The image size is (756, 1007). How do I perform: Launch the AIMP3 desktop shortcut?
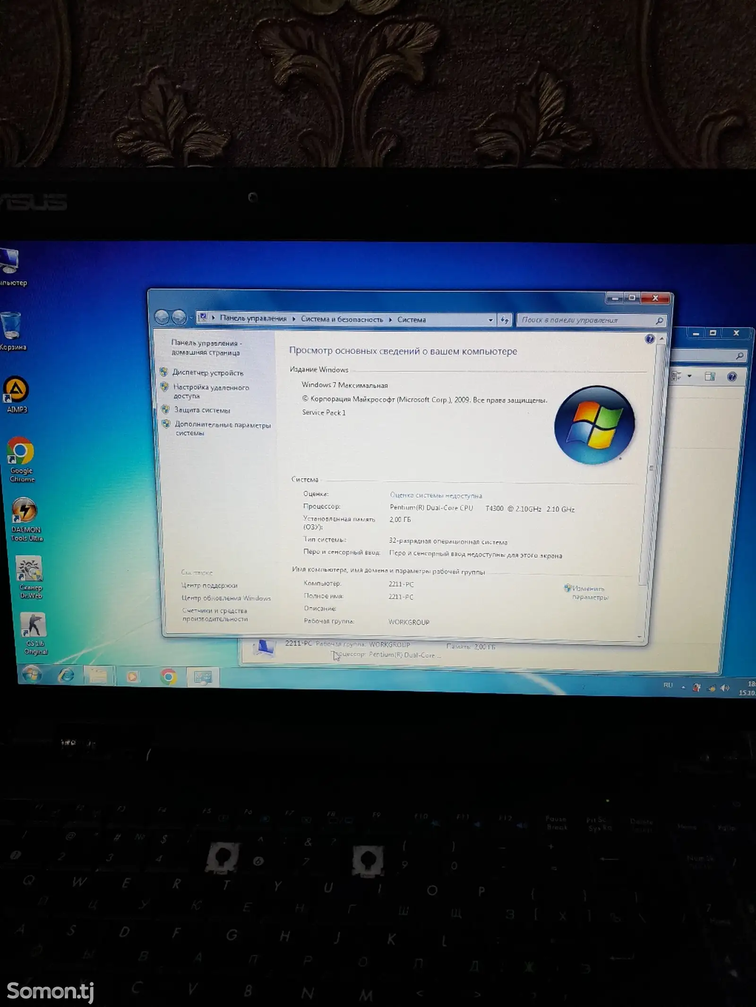click(17, 395)
